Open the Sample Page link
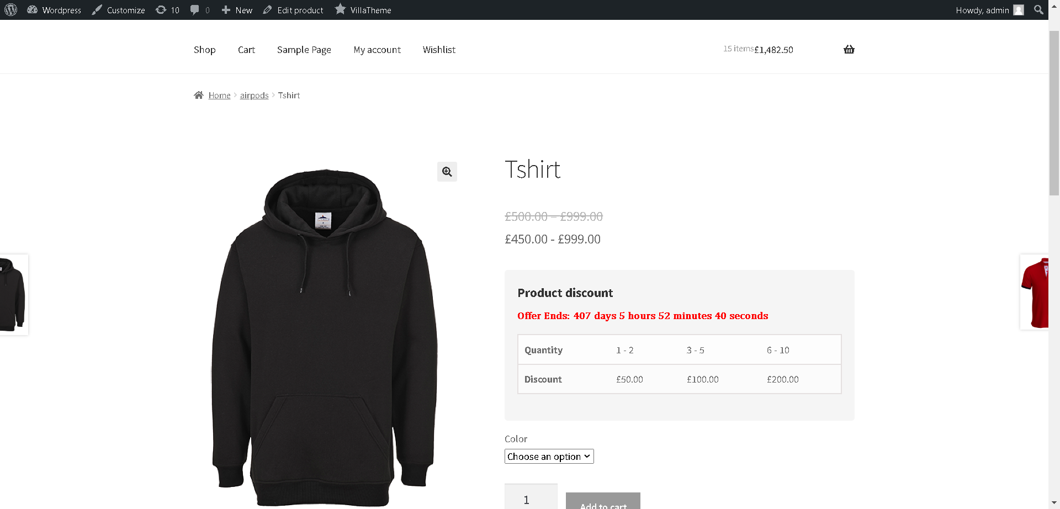The height and width of the screenshot is (509, 1060). click(304, 50)
